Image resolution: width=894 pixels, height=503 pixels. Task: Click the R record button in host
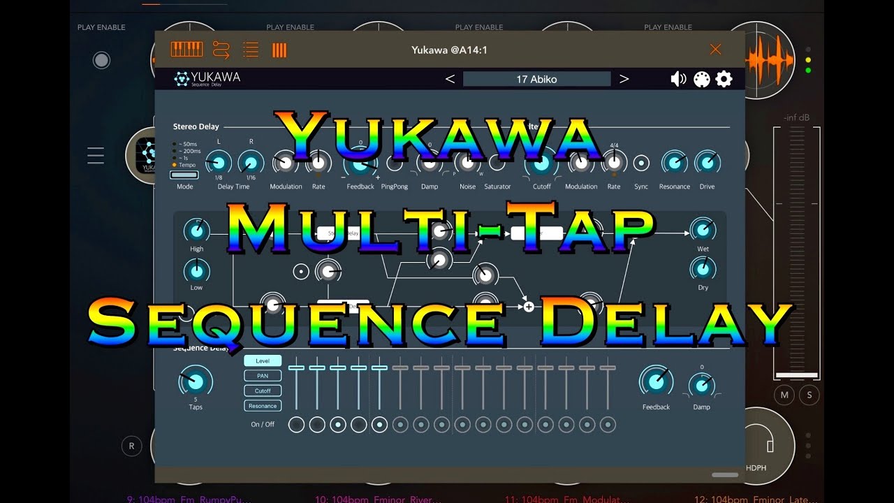click(x=131, y=446)
